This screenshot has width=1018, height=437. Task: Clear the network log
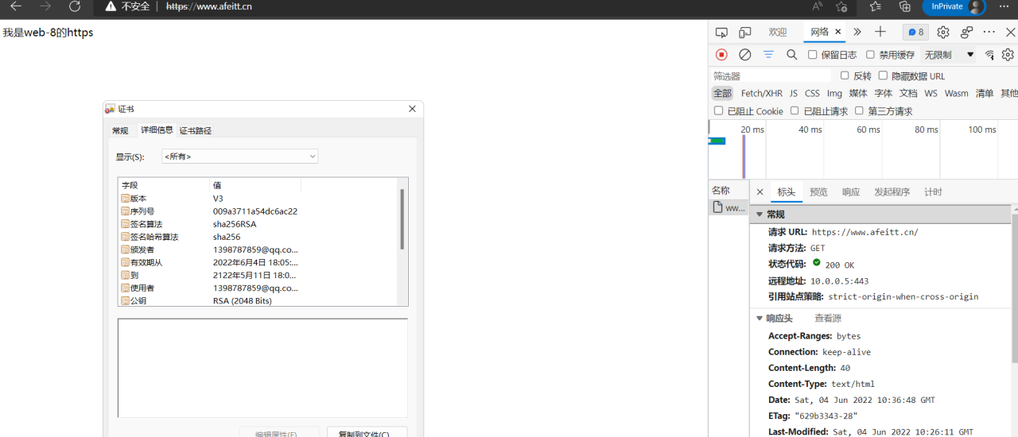745,55
